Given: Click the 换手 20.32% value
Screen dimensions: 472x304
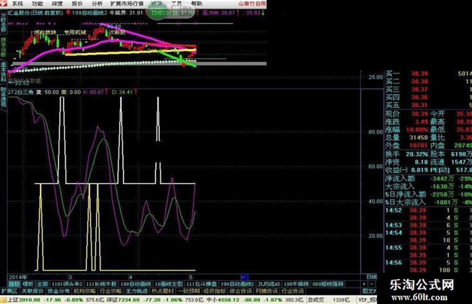Looking at the screenshot, I should [417, 154].
